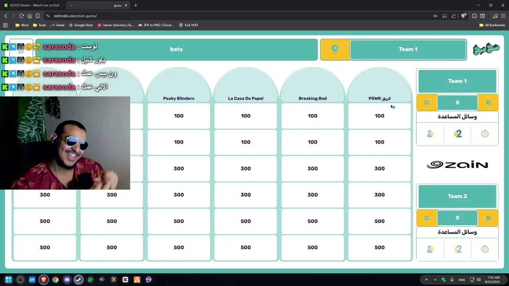Click the share icon in address bar
This screenshot has height=286, width=509.
click(454, 16)
